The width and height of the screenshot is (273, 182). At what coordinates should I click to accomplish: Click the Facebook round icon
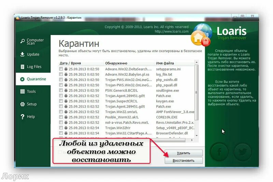click(219, 151)
